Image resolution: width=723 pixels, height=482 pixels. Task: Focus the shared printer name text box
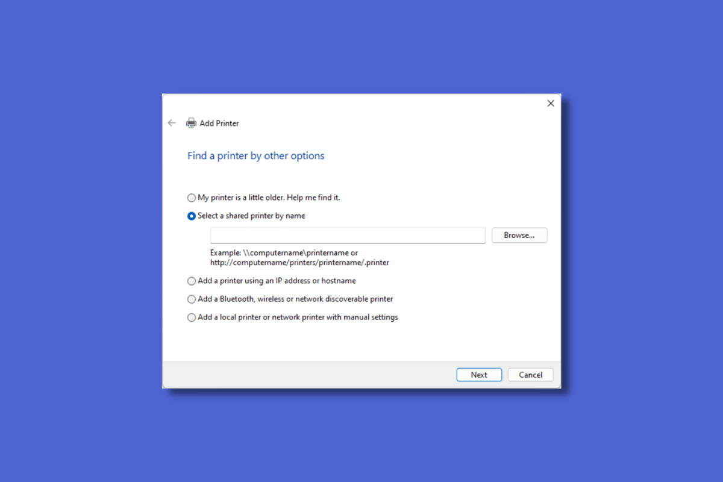[x=348, y=235]
